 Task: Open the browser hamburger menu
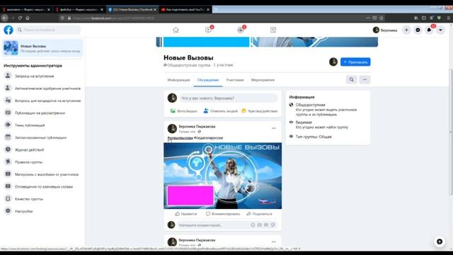click(448, 18)
